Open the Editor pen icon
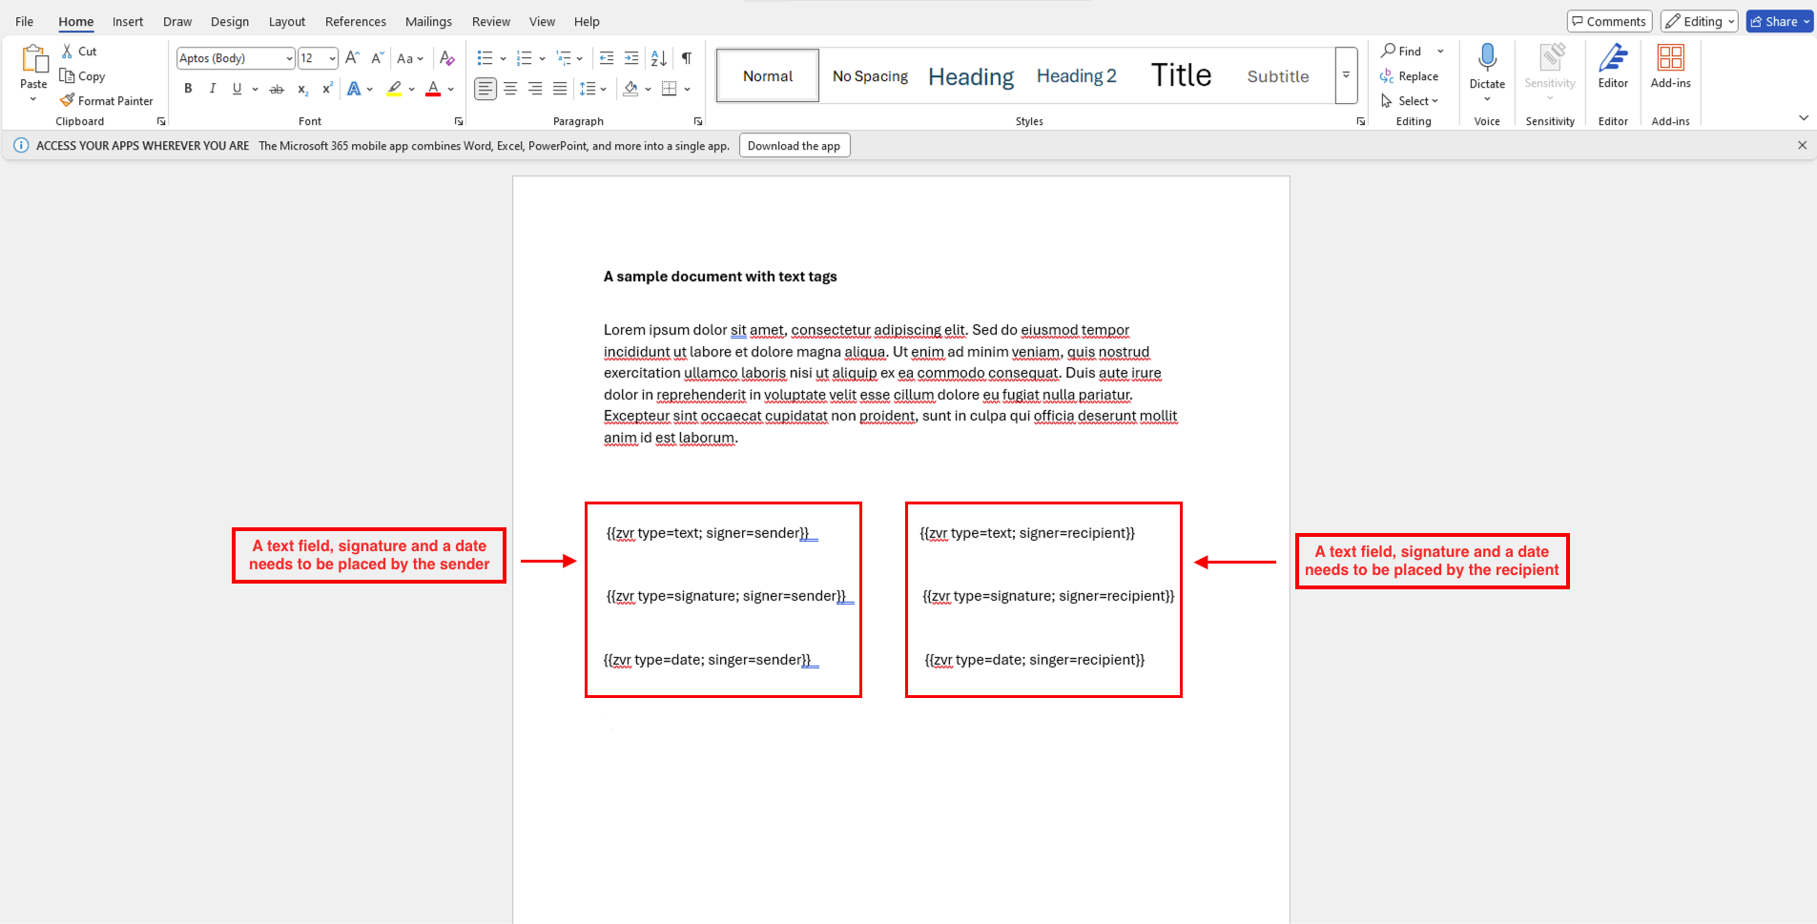The width and height of the screenshot is (1817, 924). [x=1613, y=57]
